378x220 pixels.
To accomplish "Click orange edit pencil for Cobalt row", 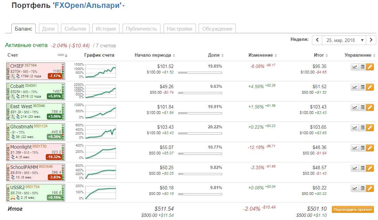I will (x=370, y=88).
